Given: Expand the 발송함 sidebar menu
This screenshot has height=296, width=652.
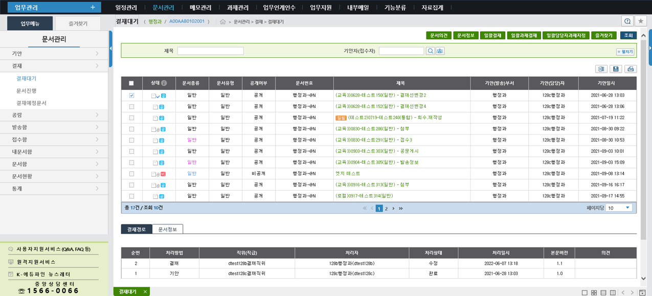Looking at the screenshot, I should tap(54, 127).
